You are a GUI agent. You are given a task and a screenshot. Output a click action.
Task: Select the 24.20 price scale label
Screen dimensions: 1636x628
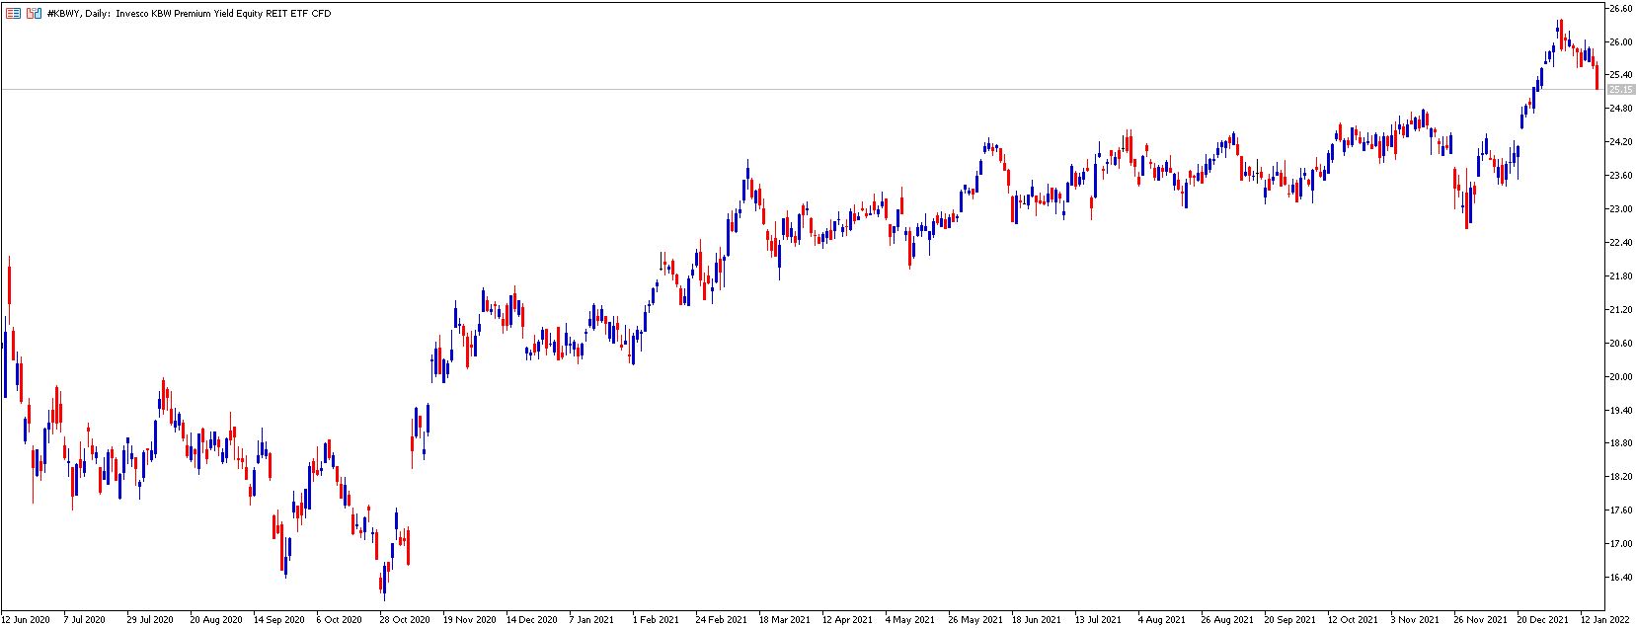pos(1619,142)
